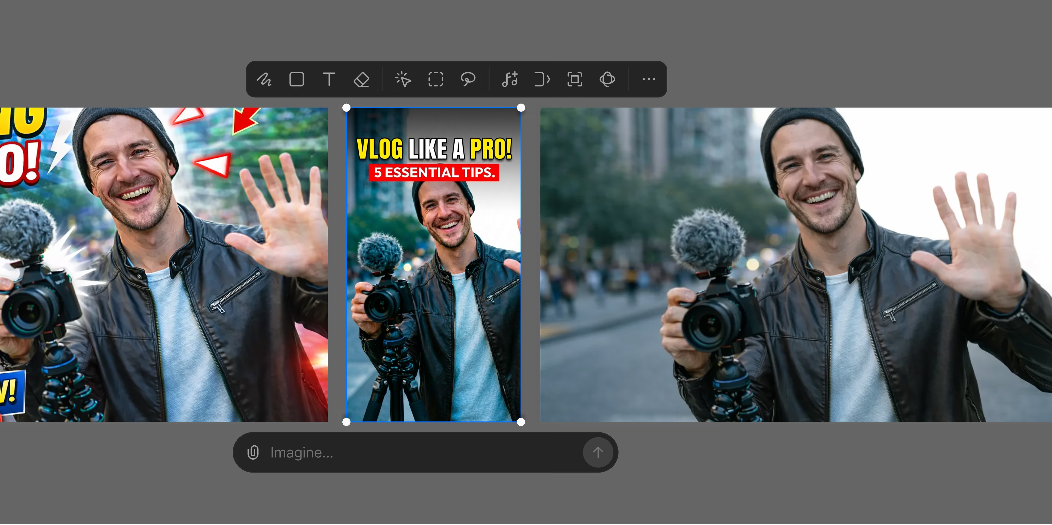Click the bottom-right selection handle
The width and height of the screenshot is (1052, 525).
(521, 422)
